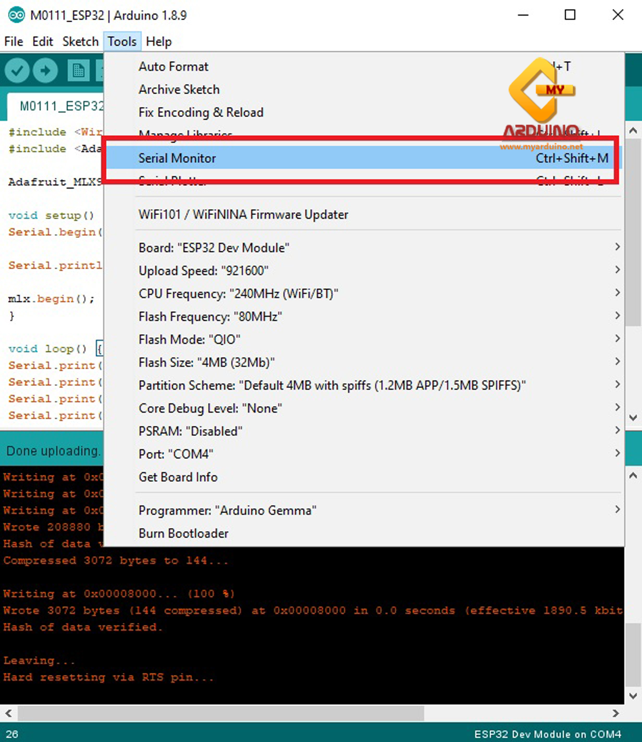This screenshot has height=742, width=642.
Task: Launch WiFi101 / WiFiNINA Firmware Updater
Action: click(x=363, y=214)
